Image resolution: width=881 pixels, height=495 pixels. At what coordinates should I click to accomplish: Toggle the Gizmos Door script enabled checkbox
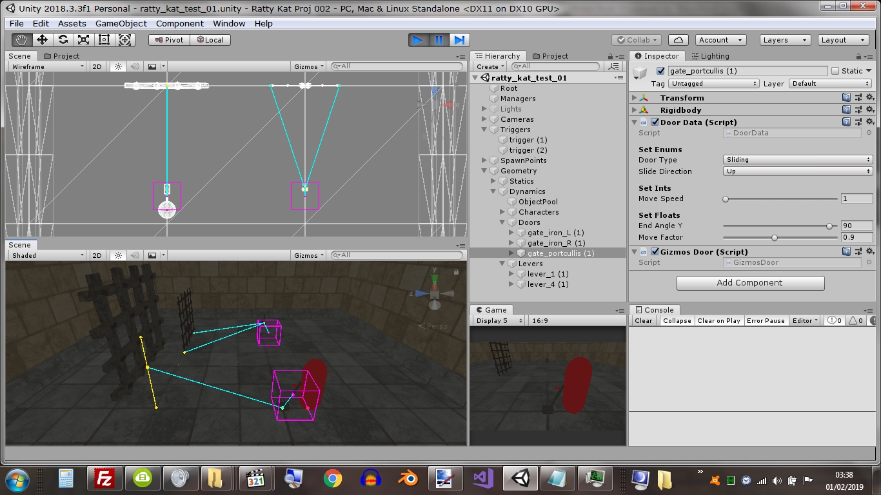click(655, 252)
